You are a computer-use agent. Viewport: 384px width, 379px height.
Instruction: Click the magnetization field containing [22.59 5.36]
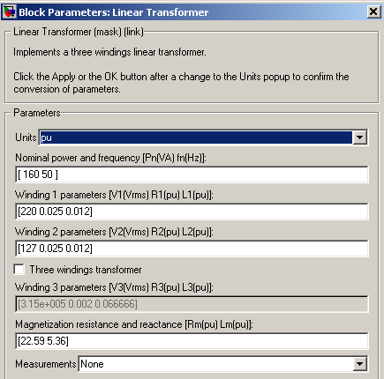(192, 341)
